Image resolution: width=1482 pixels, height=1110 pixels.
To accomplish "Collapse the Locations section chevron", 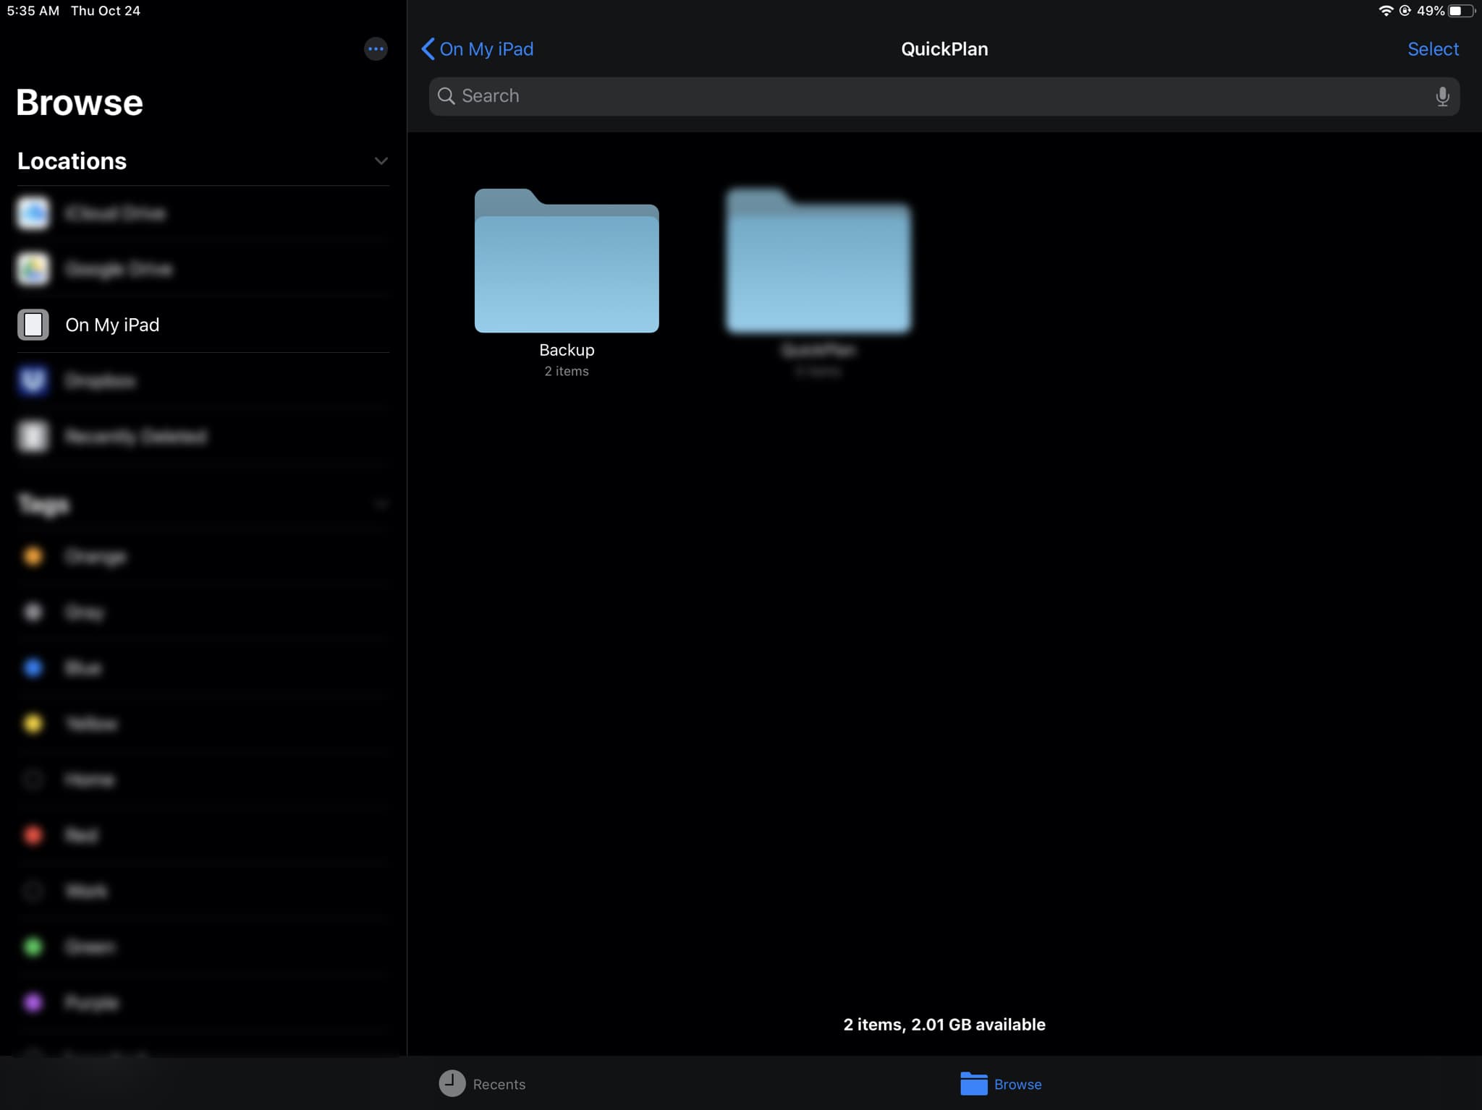I will (381, 161).
